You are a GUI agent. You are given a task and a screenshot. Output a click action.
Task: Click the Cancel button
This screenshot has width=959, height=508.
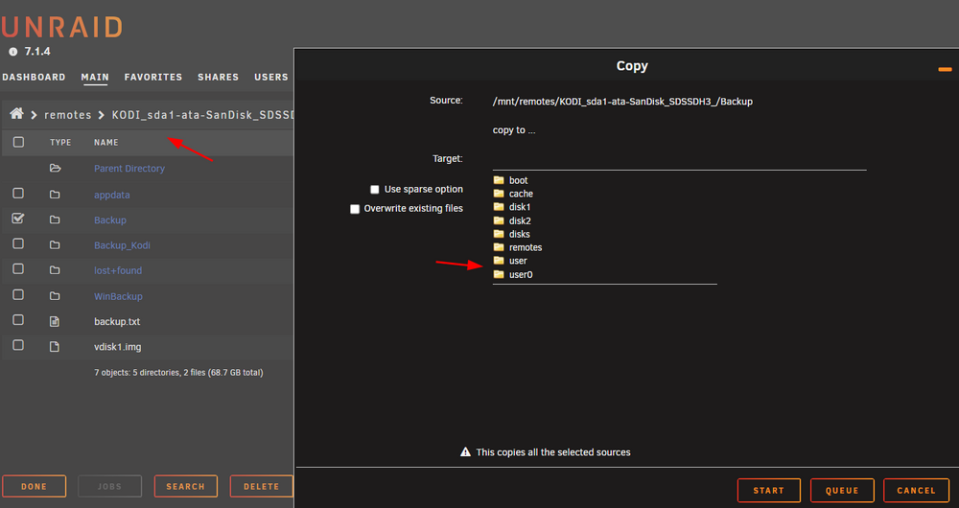tap(916, 491)
